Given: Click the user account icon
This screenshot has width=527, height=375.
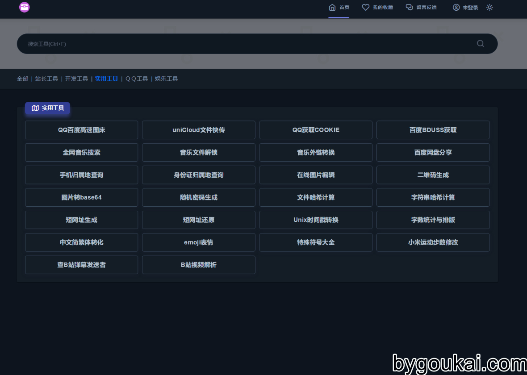Looking at the screenshot, I should coord(456,8).
